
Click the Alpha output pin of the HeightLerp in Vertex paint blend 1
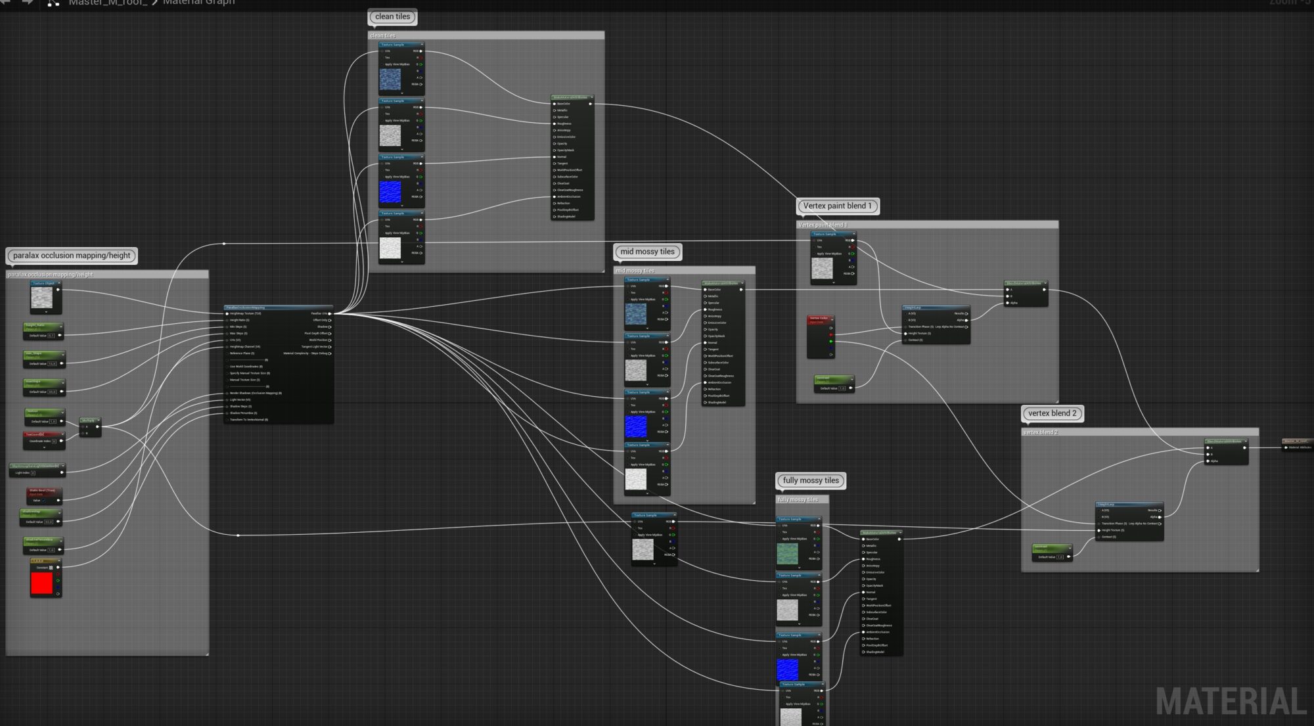pos(966,320)
